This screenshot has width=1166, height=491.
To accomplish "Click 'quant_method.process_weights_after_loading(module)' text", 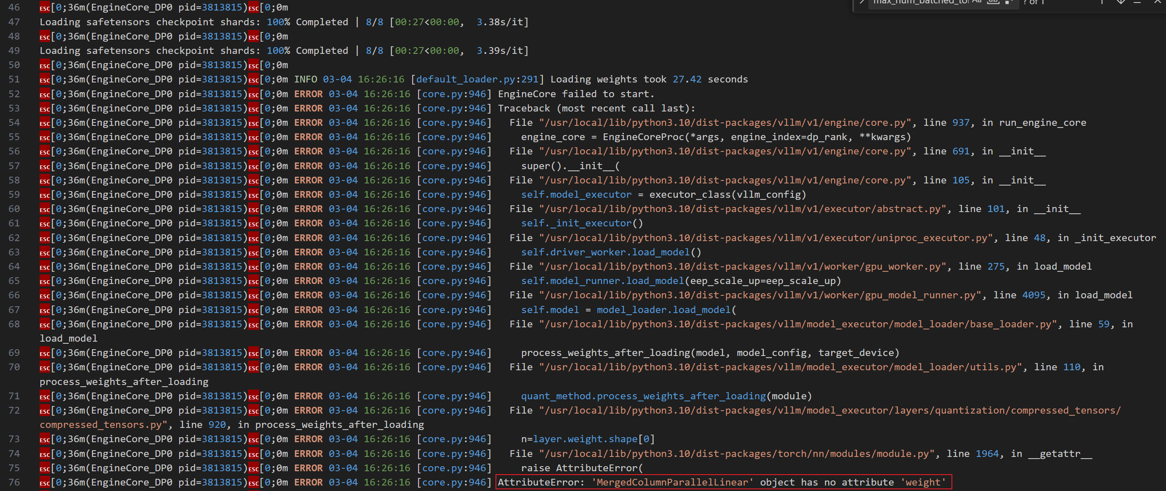I will 666,396.
